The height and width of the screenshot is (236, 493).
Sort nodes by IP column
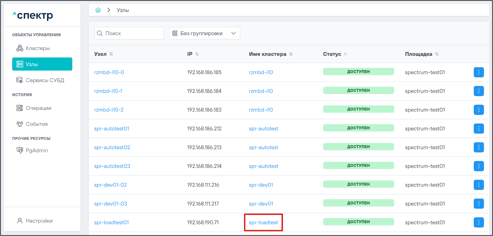click(x=197, y=54)
